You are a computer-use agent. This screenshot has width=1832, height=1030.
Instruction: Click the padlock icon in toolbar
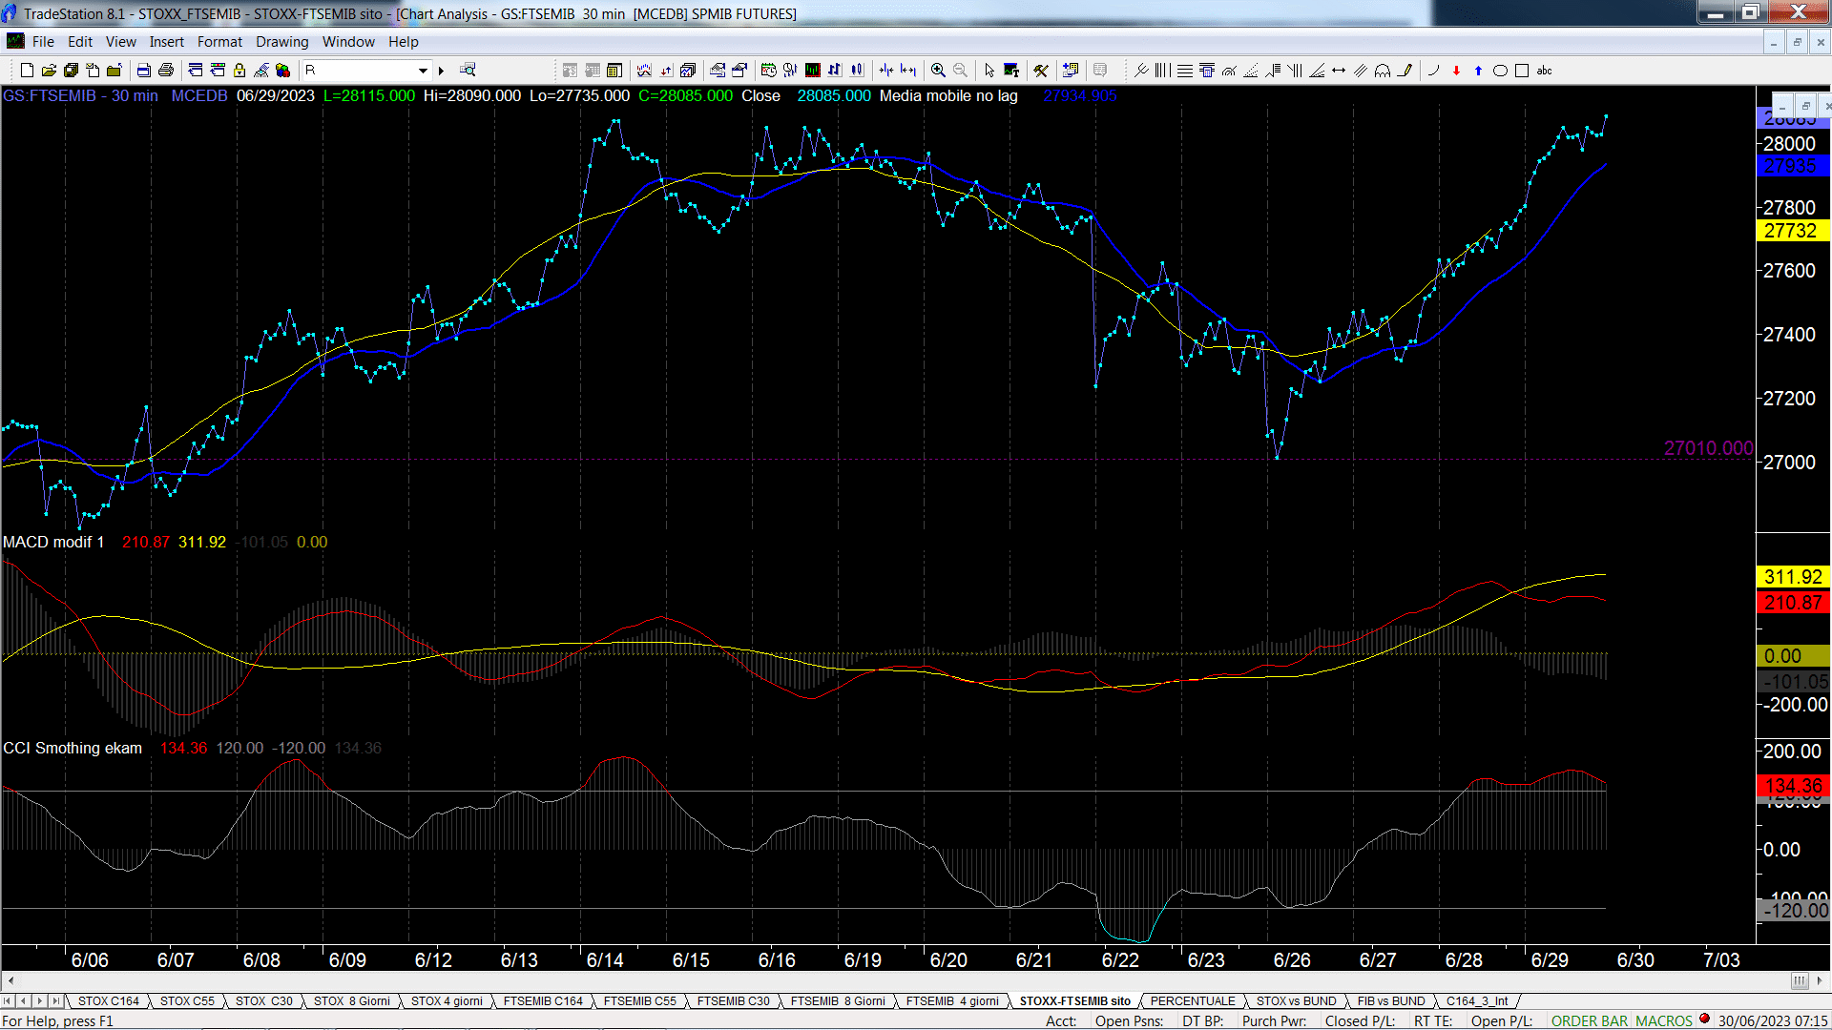coord(239,71)
